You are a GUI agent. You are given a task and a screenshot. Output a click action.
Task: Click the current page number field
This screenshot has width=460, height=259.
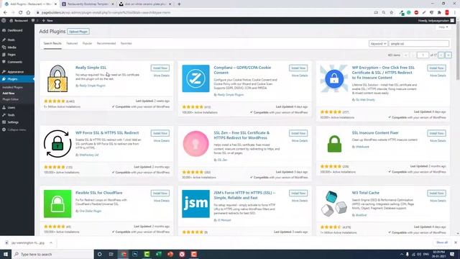click(x=423, y=55)
